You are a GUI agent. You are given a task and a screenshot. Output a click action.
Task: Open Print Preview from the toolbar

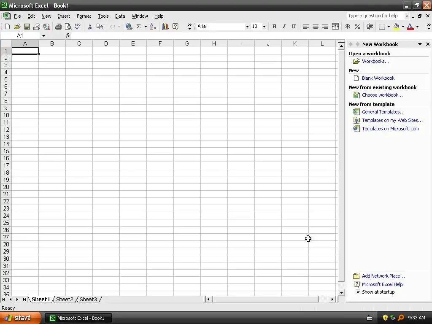68,27
